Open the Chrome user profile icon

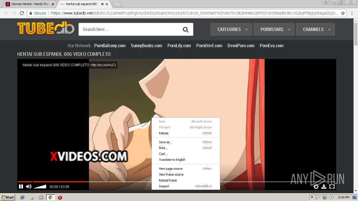click(x=326, y=2)
